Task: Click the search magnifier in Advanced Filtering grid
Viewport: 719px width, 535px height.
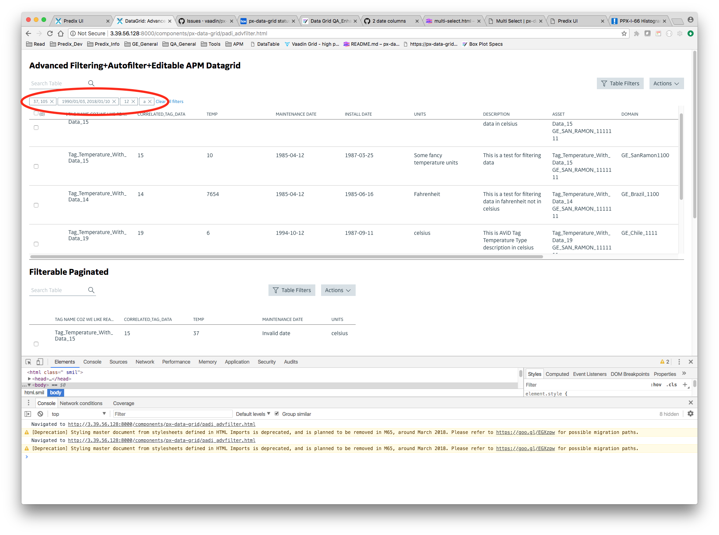Action: (x=91, y=83)
